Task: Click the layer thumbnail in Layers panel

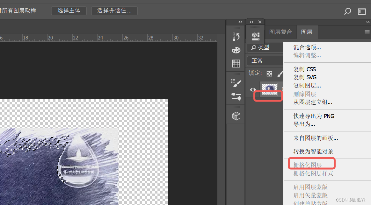Action: [269, 89]
